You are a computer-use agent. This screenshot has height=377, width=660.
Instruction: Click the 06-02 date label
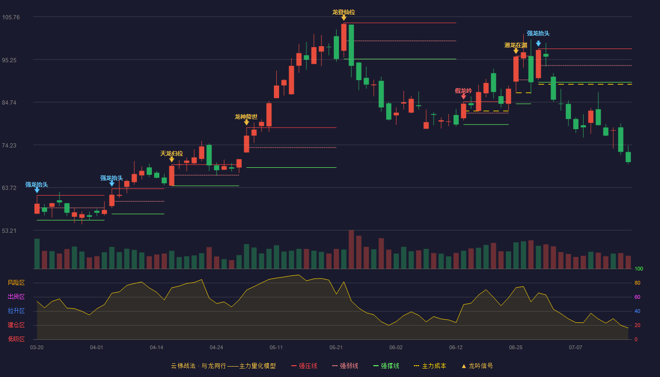point(396,347)
